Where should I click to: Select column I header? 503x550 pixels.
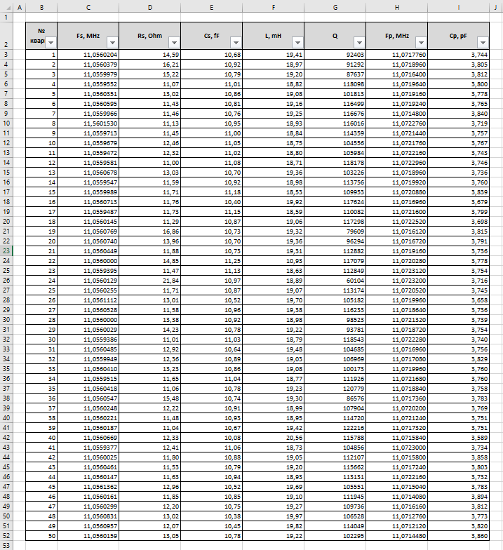pos(459,7)
